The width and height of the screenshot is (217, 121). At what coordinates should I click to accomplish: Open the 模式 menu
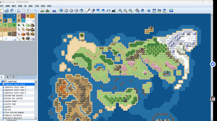(14, 6)
